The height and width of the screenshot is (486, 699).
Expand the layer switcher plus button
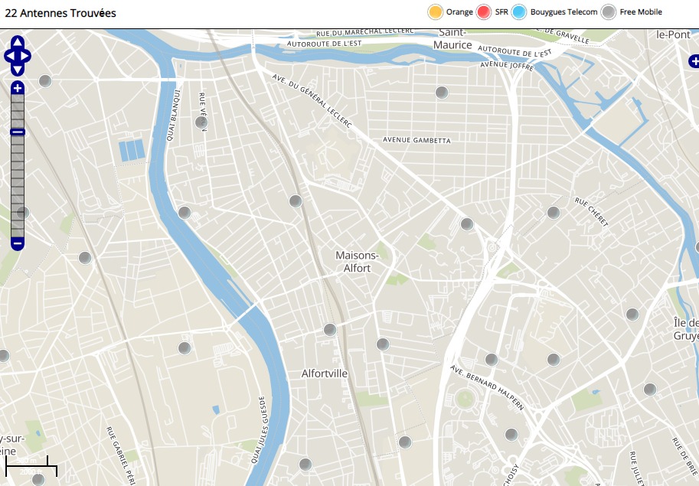coord(694,60)
